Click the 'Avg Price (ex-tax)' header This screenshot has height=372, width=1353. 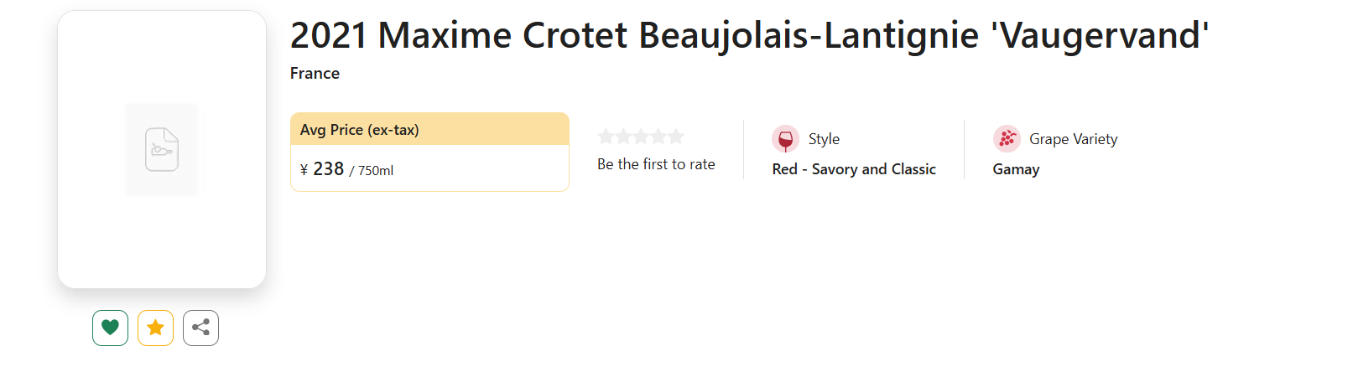click(x=360, y=130)
